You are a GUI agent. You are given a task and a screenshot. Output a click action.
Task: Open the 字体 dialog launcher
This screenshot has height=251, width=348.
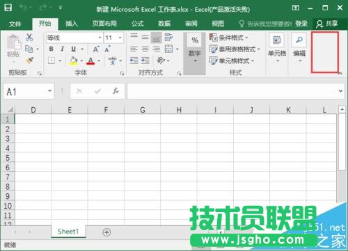[x=122, y=74]
